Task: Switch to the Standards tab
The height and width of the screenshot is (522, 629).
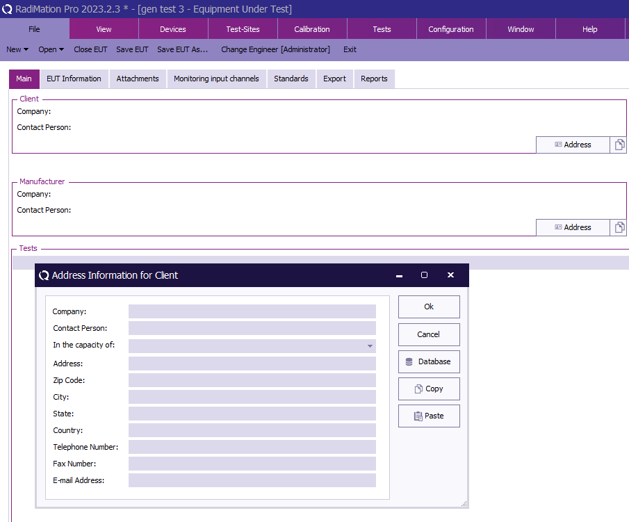Action: [291, 79]
